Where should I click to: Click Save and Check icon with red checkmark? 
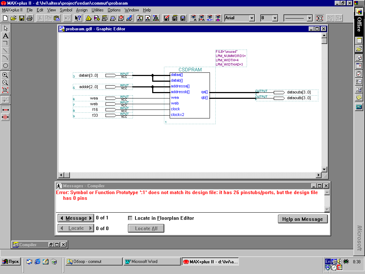coord(167,18)
